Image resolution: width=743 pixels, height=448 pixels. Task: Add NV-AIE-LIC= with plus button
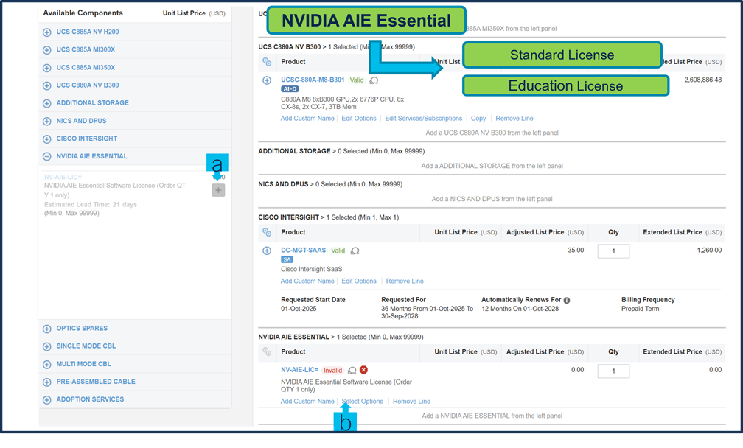pyautogui.click(x=218, y=190)
